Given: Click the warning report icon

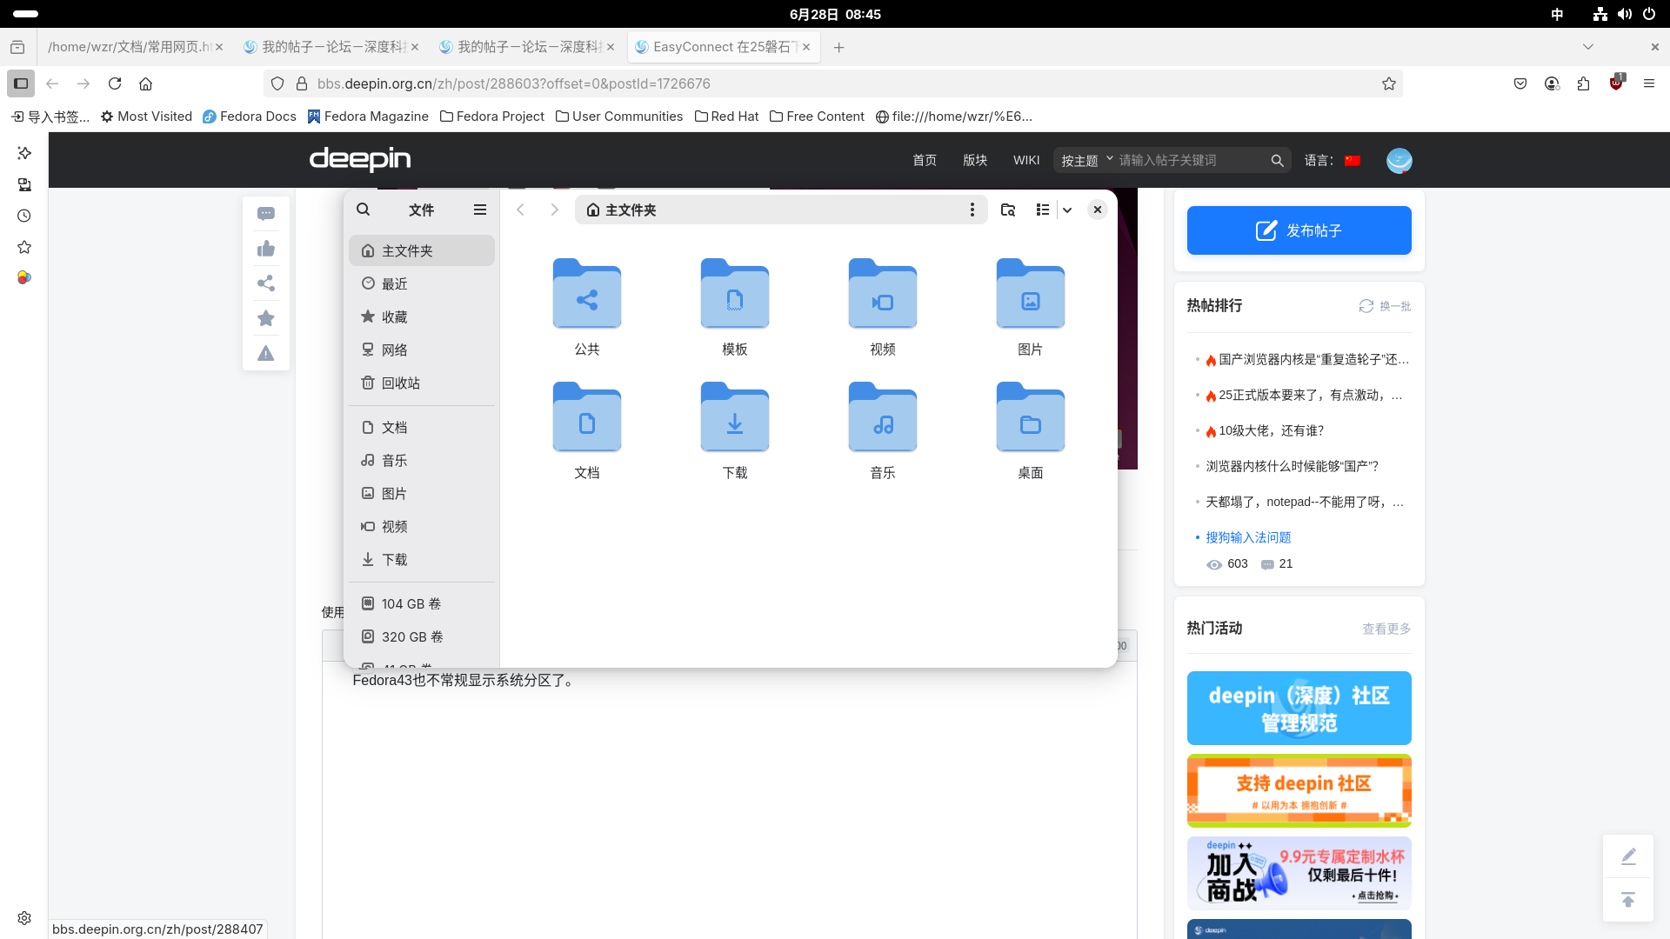Looking at the screenshot, I should coord(266,353).
